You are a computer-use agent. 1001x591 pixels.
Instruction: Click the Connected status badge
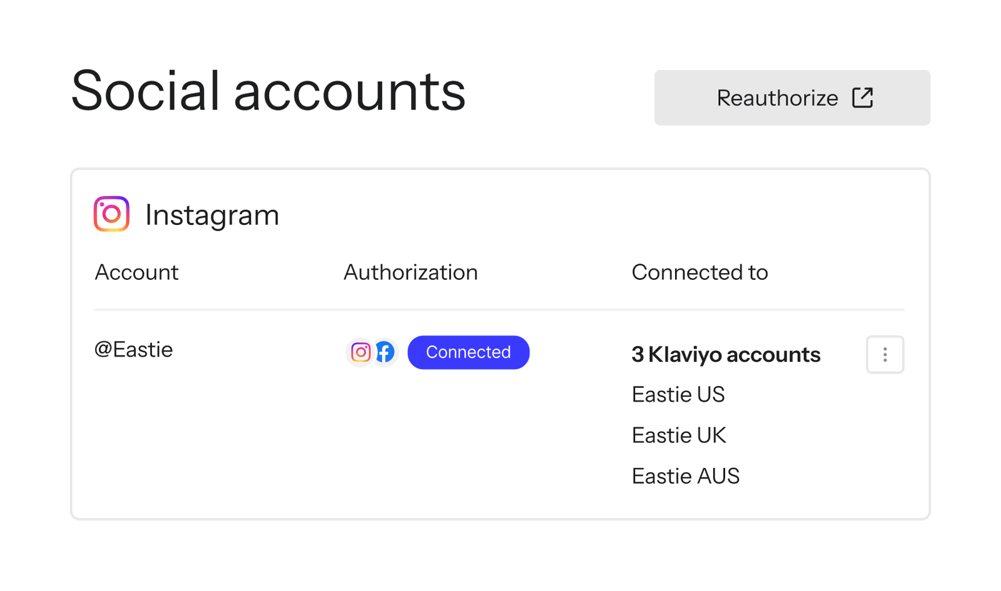click(x=469, y=352)
